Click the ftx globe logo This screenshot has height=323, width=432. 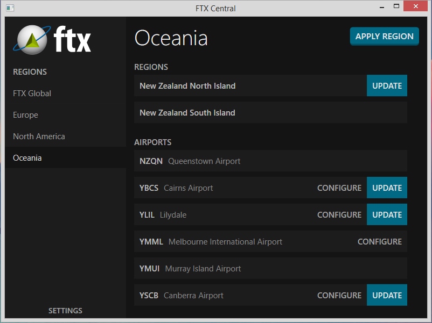pyautogui.click(x=32, y=40)
